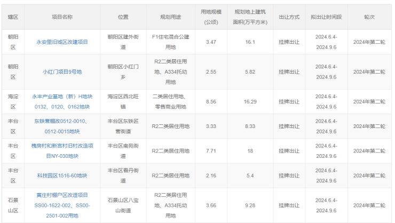Screen dimensions: 395x223
Task: Select the 石景山区八宝山街道 location cell
Action: (x=123, y=205)
